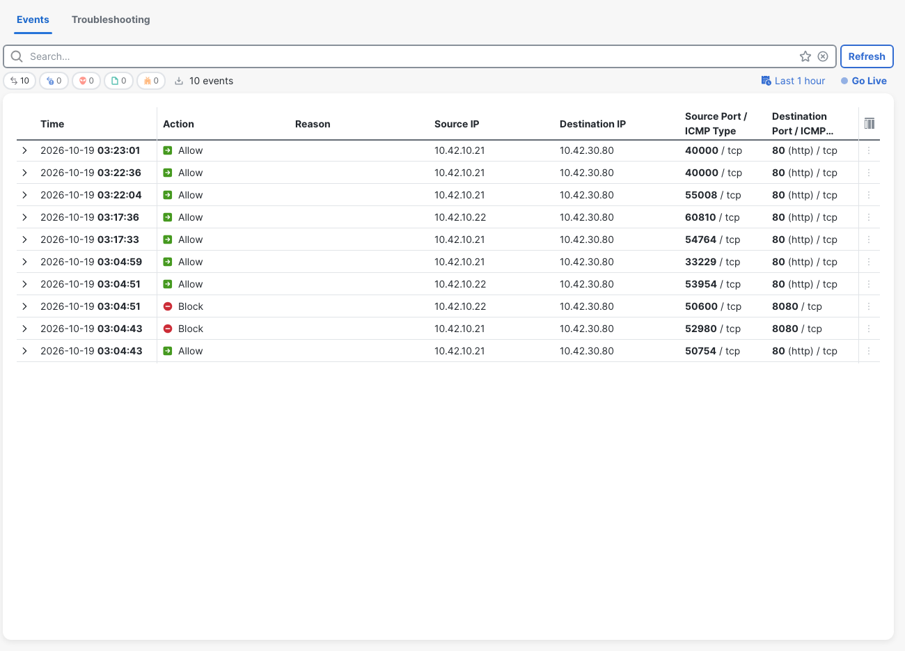Click source port 55008 / tcp cell
Image resolution: width=905 pixels, height=651 pixels.
pyautogui.click(x=713, y=195)
